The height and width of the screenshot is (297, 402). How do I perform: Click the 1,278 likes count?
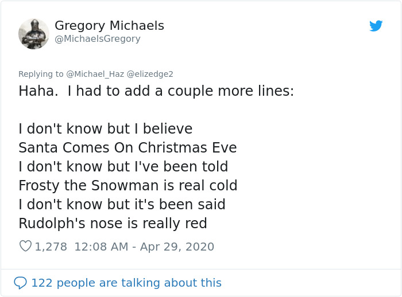[51, 247]
